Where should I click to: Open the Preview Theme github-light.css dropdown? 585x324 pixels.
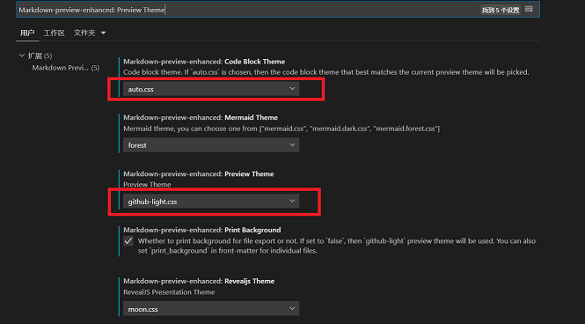coord(211,202)
